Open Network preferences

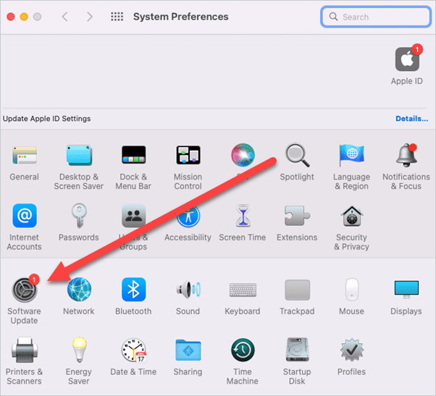[x=79, y=290]
